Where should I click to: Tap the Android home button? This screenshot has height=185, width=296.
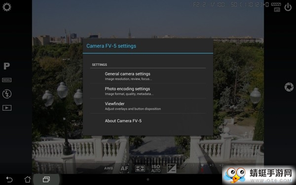click(x=28, y=179)
